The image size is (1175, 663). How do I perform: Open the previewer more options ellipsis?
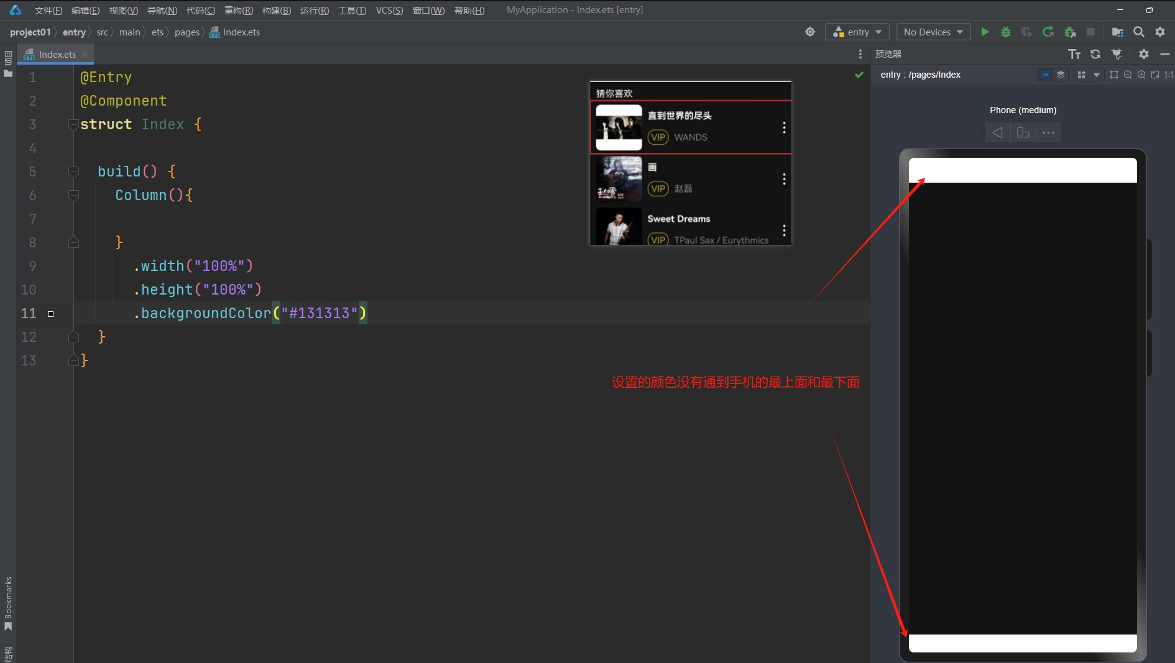tap(1048, 132)
